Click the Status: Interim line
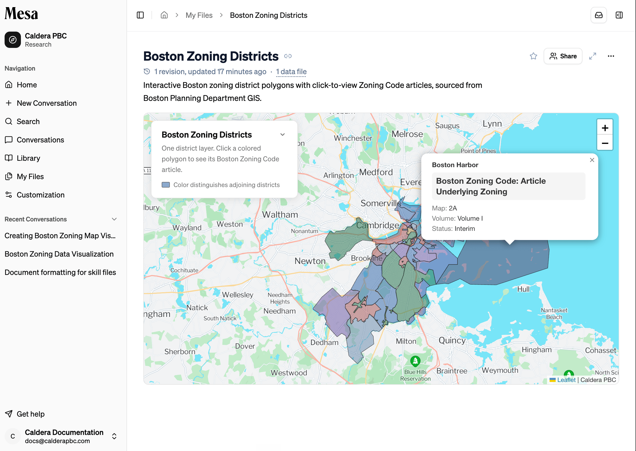The image size is (636, 451). coord(453,229)
